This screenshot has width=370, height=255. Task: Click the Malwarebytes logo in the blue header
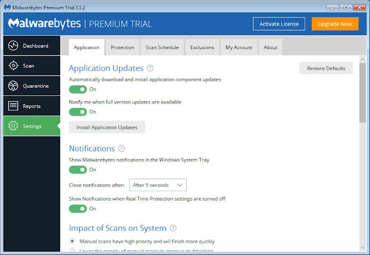(44, 23)
